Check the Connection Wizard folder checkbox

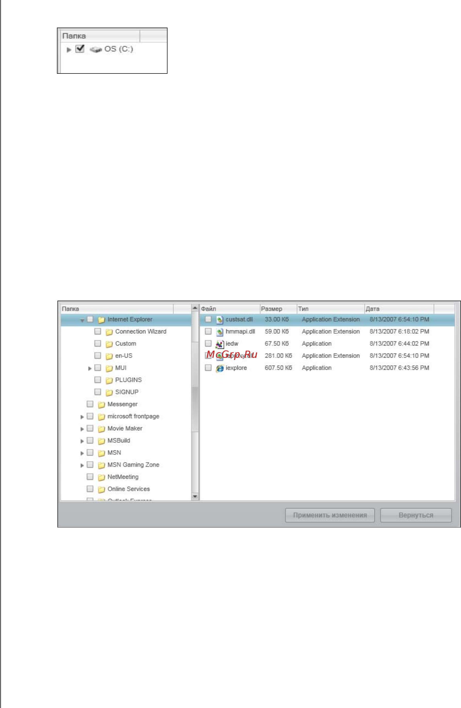tap(98, 331)
